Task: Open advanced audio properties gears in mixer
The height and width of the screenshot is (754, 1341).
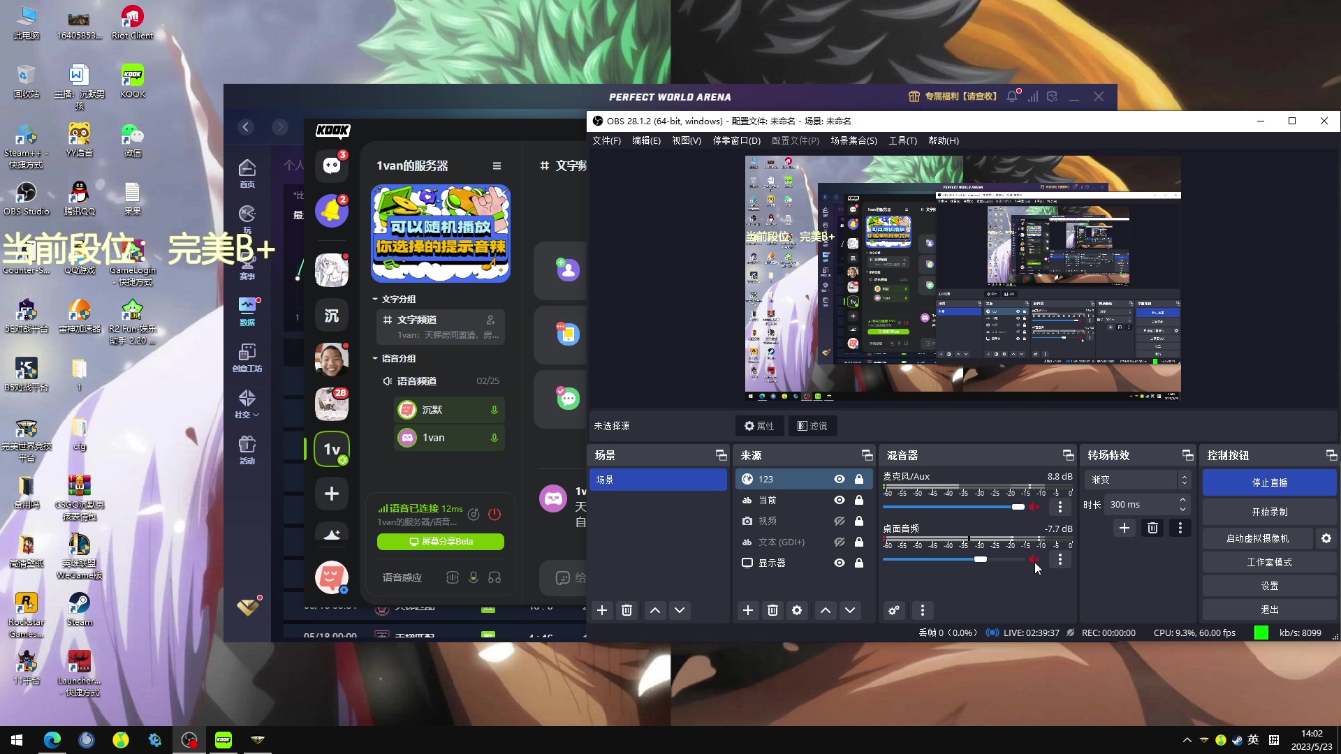Action: click(894, 610)
